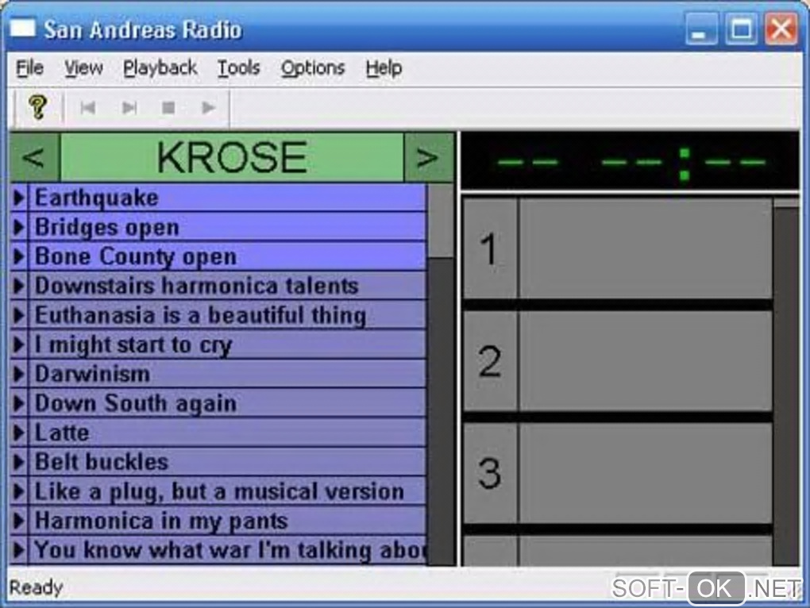
Task: Play the I might start to cry arrow
Action: [19, 344]
